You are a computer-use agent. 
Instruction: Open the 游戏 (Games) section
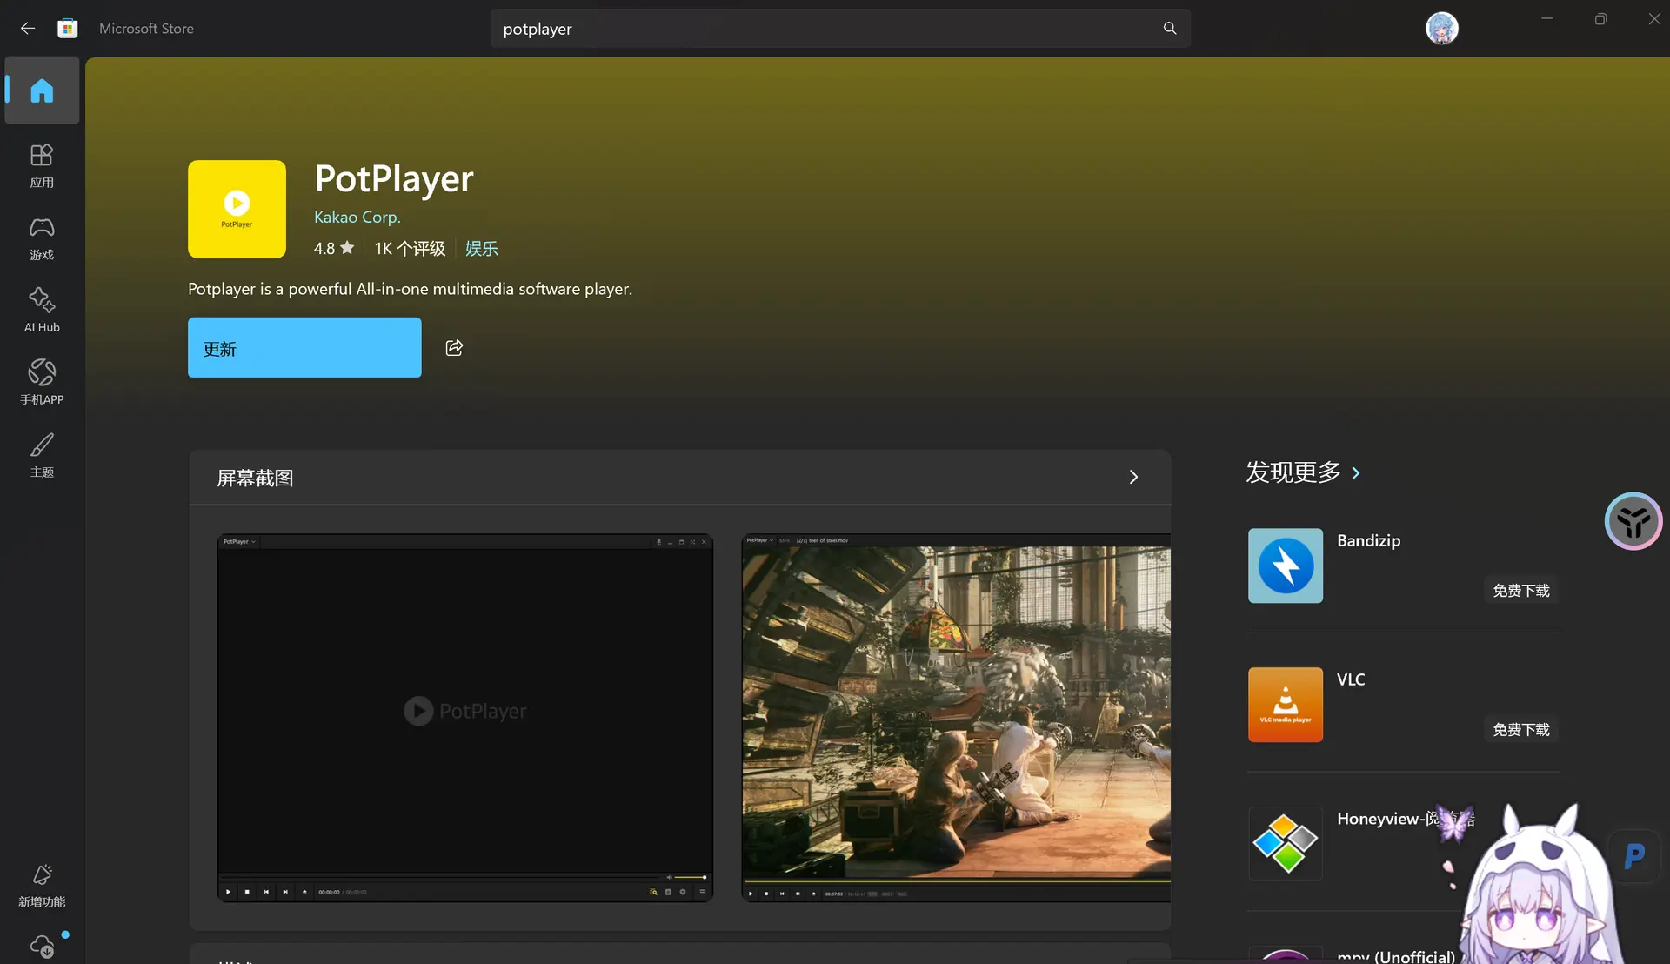[42, 239]
